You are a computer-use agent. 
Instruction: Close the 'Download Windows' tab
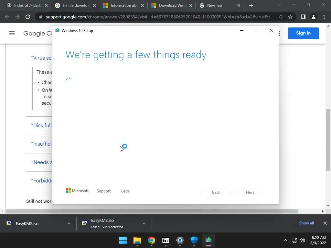[191, 6]
